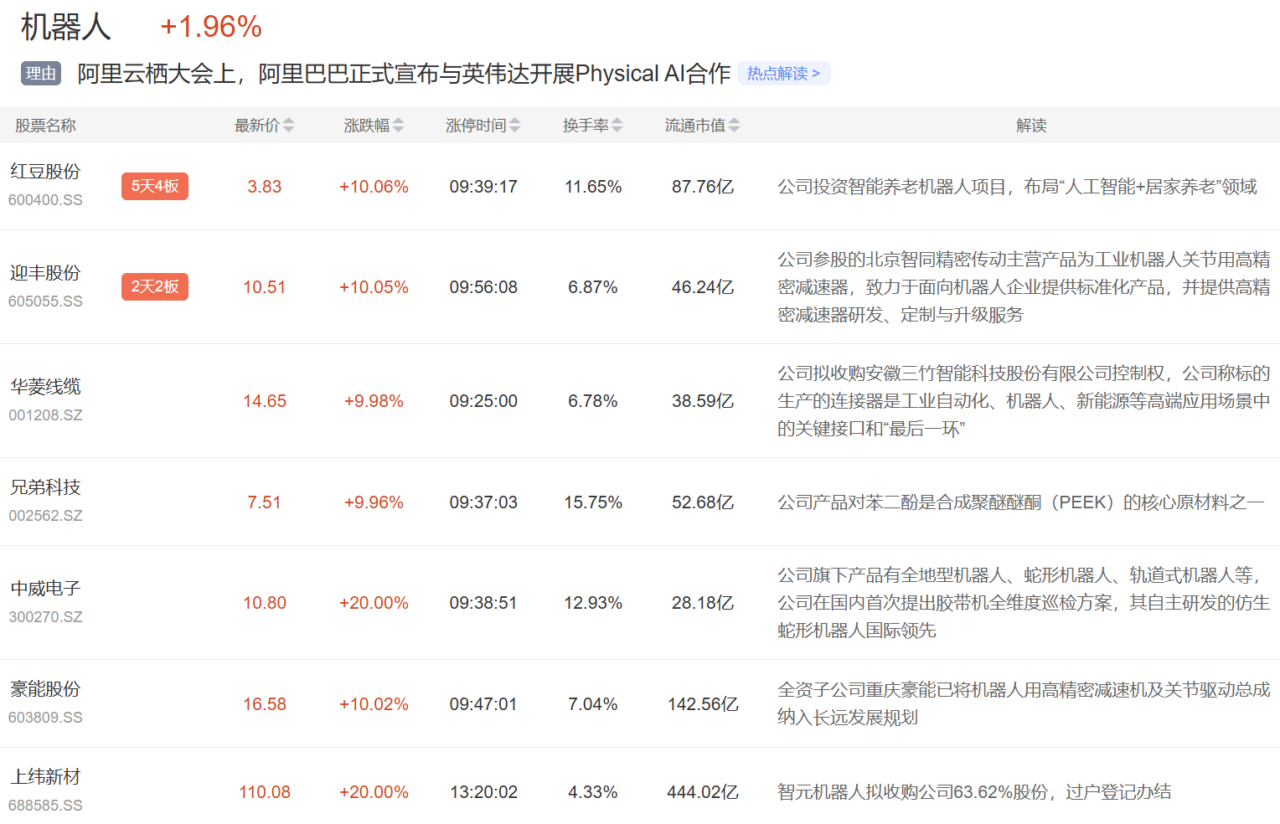Open 迎丰股份 stock details
The height and width of the screenshot is (824, 1280).
45,273
